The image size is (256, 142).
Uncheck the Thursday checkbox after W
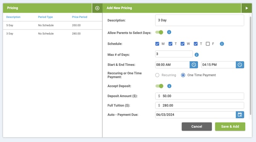click(196, 44)
